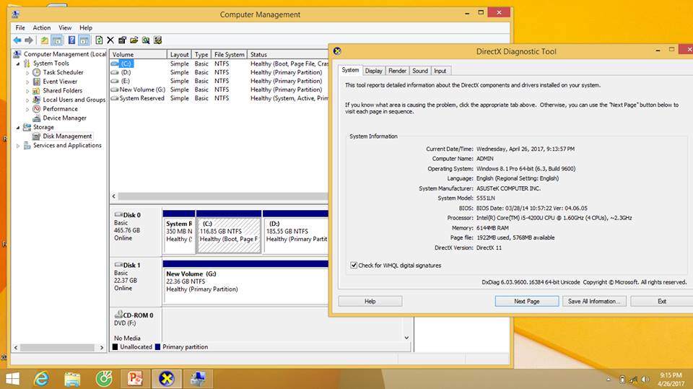Select Disk Management under Storage

(67, 136)
